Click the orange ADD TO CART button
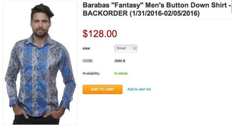The width and height of the screenshot is (232, 127). [x=102, y=89]
